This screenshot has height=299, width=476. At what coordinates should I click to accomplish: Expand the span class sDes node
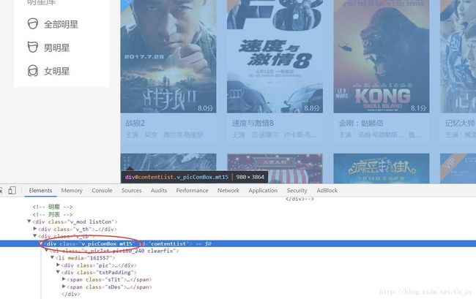pyautogui.click(x=64, y=287)
